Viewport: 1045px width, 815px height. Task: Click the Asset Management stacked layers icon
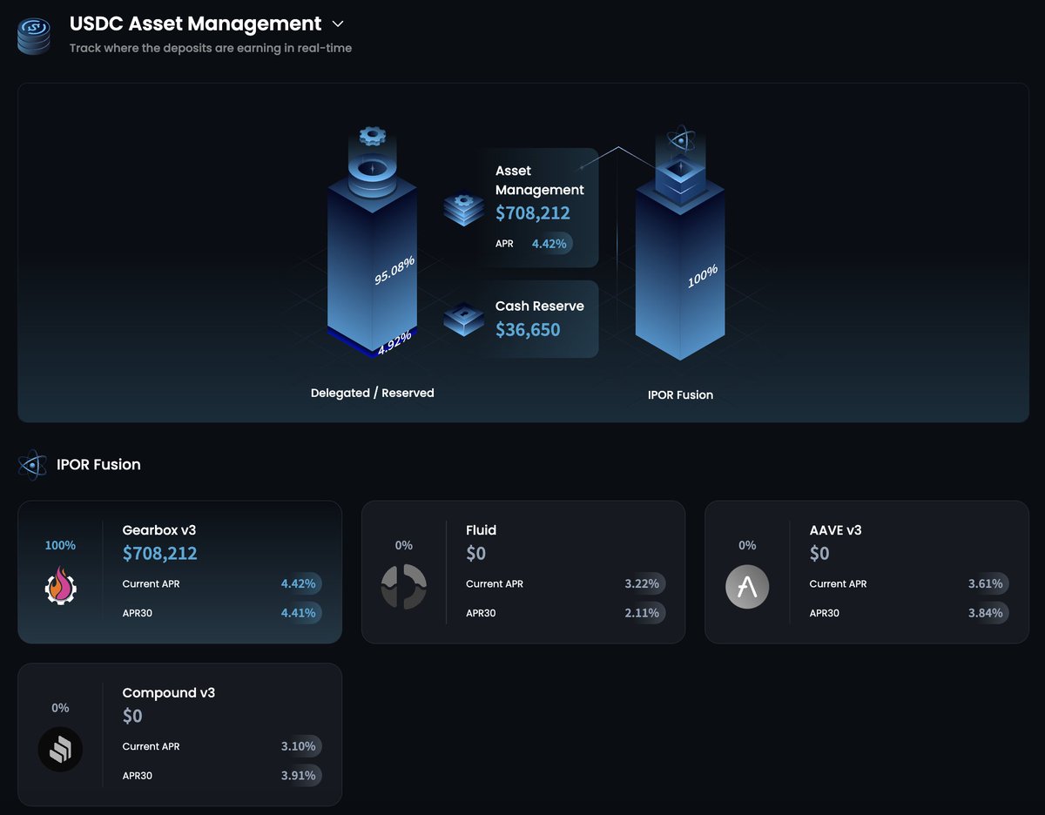tap(463, 210)
